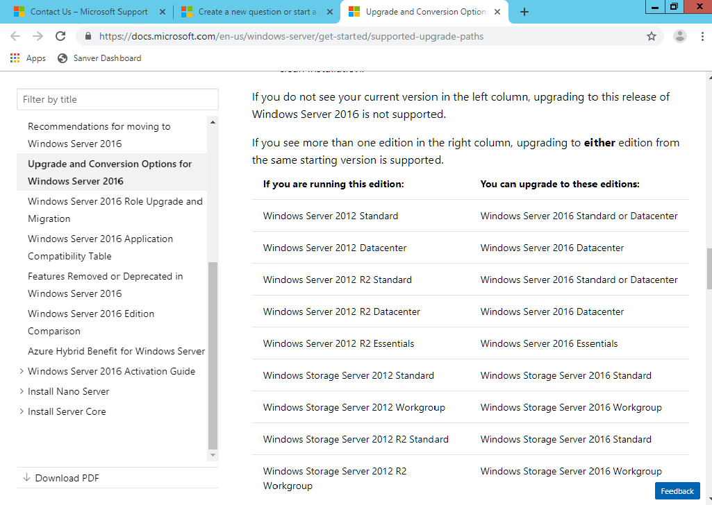Image resolution: width=712 pixels, height=505 pixels.
Task: Click the 'You can upgrade to these editions:' header
Action: pyautogui.click(x=560, y=184)
